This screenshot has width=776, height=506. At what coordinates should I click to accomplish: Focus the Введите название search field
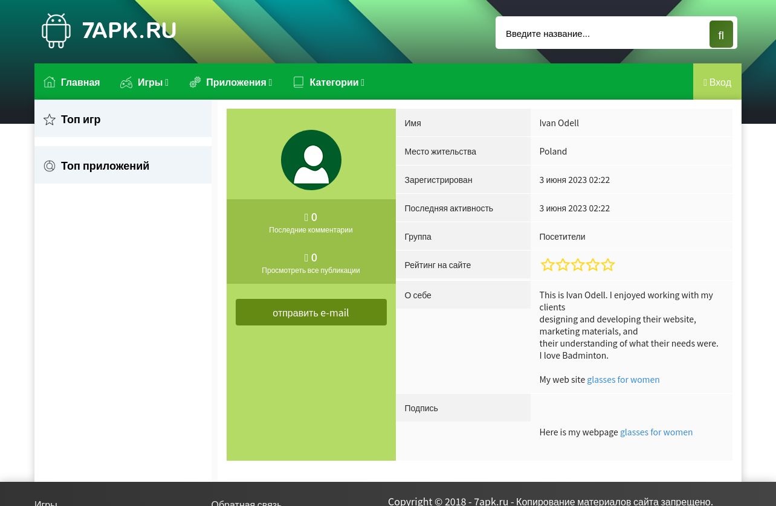tap(601, 33)
